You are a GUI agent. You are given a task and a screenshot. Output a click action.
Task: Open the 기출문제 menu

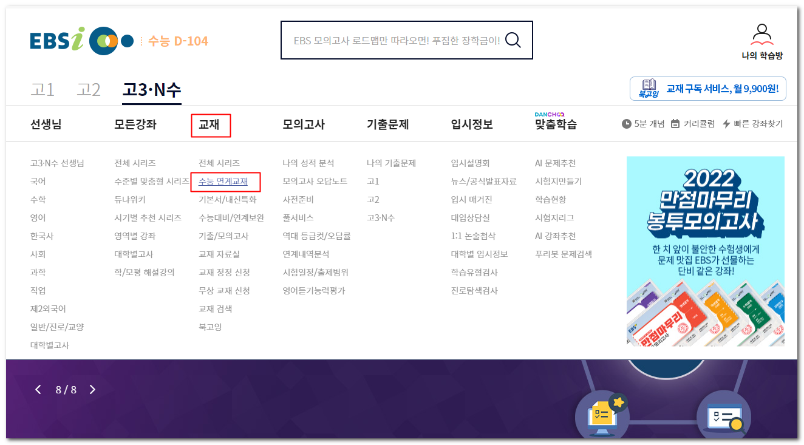click(388, 124)
